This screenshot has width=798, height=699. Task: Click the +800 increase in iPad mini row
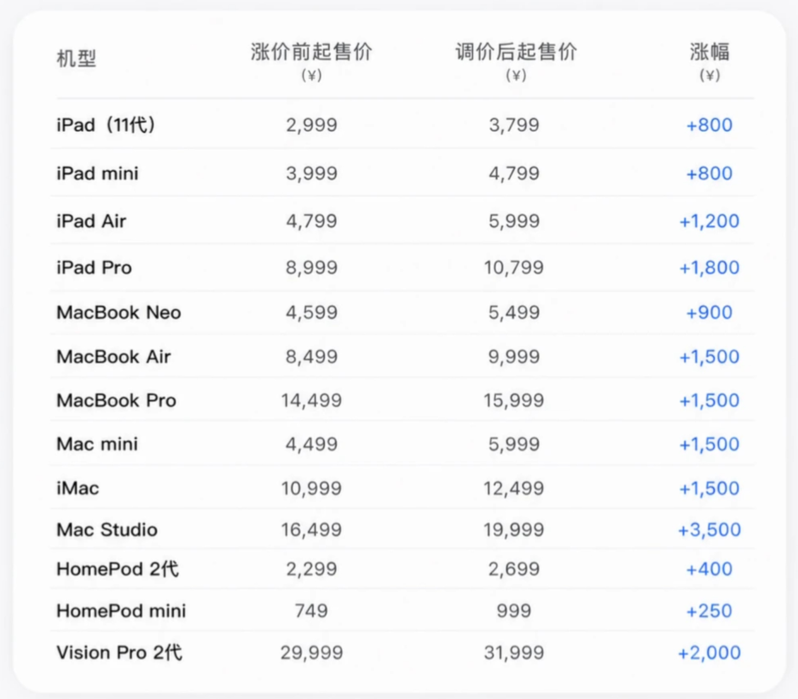pos(709,173)
